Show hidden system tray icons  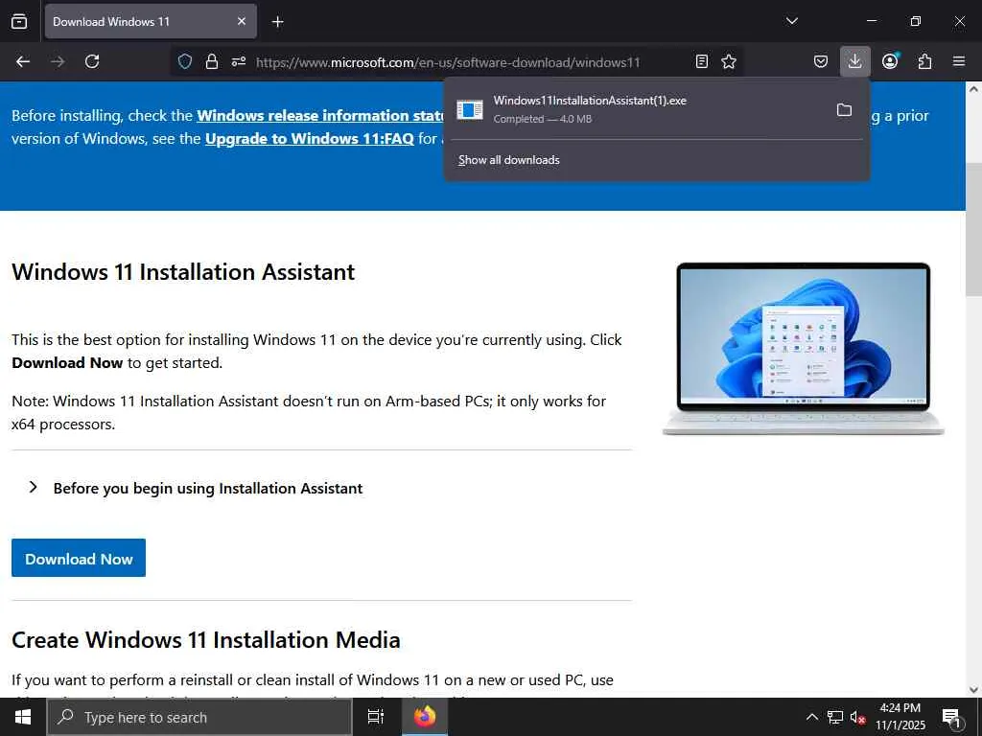tap(811, 717)
